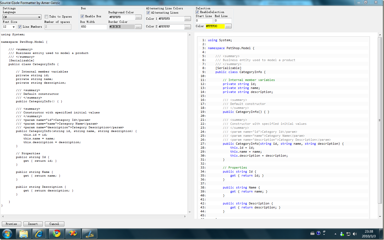Launch Internet Explorer from the taskbar
Image resolution: width=384 pixels, height=240 pixels.
[40, 234]
